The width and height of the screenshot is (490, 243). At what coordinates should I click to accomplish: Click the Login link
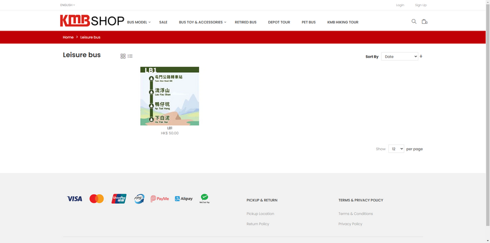click(400, 5)
